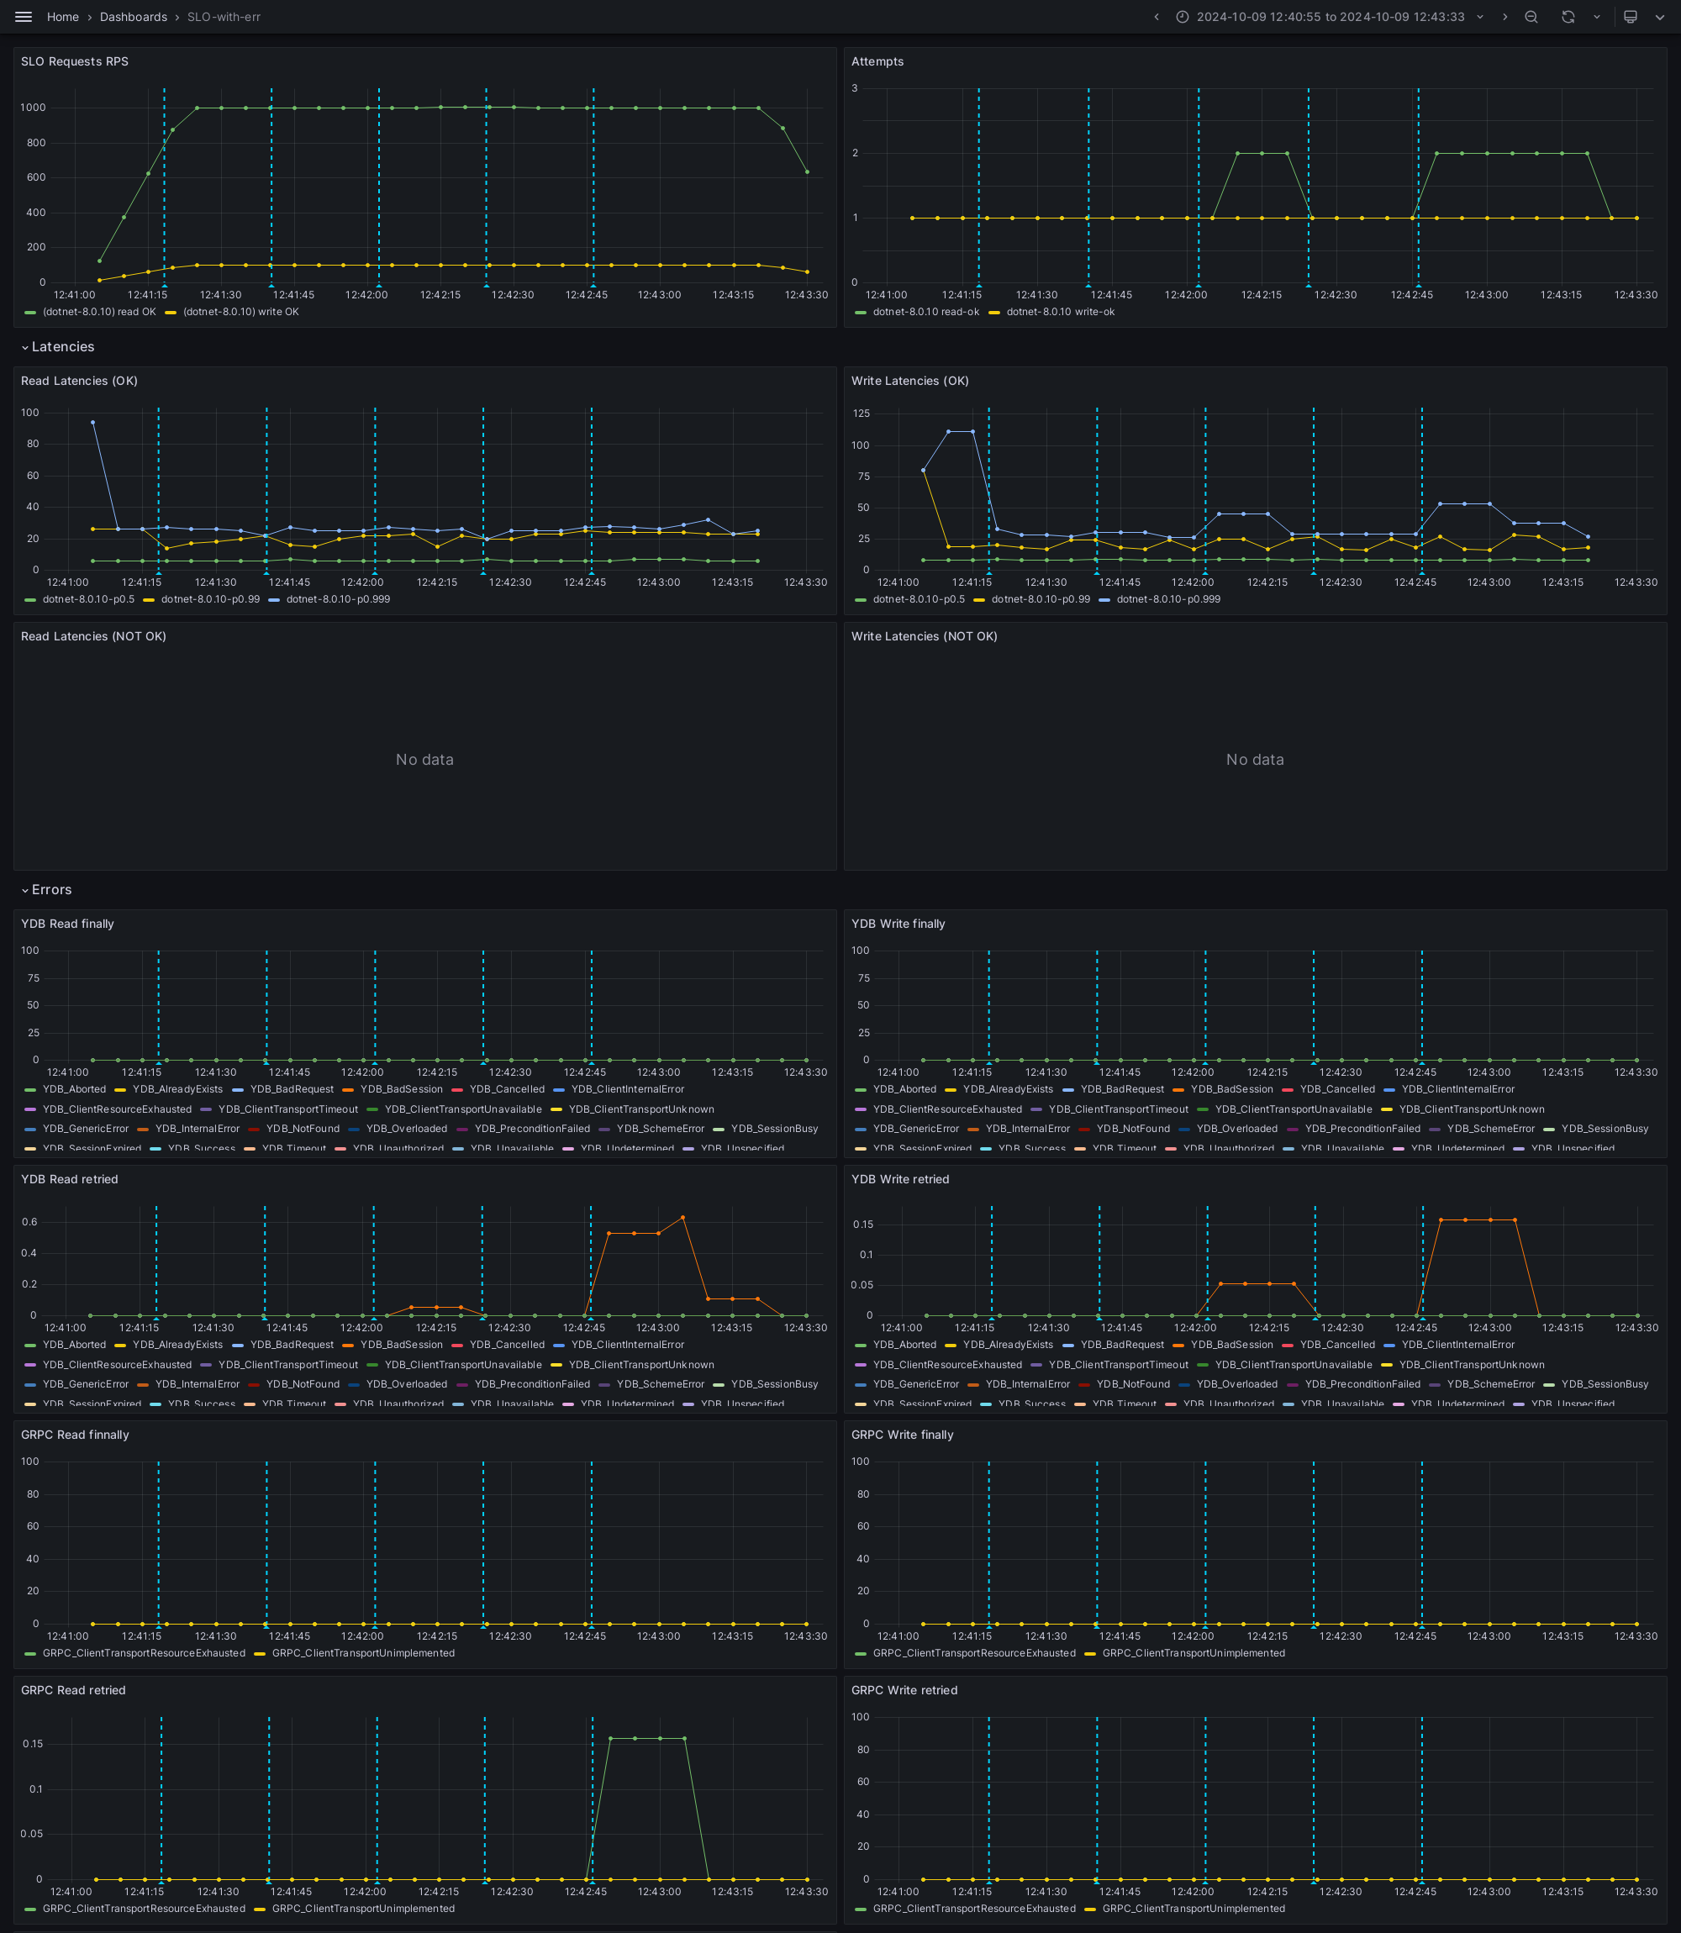The width and height of the screenshot is (1681, 1933).
Task: Click the YDB Write retried panel title
Action: coord(899,1180)
